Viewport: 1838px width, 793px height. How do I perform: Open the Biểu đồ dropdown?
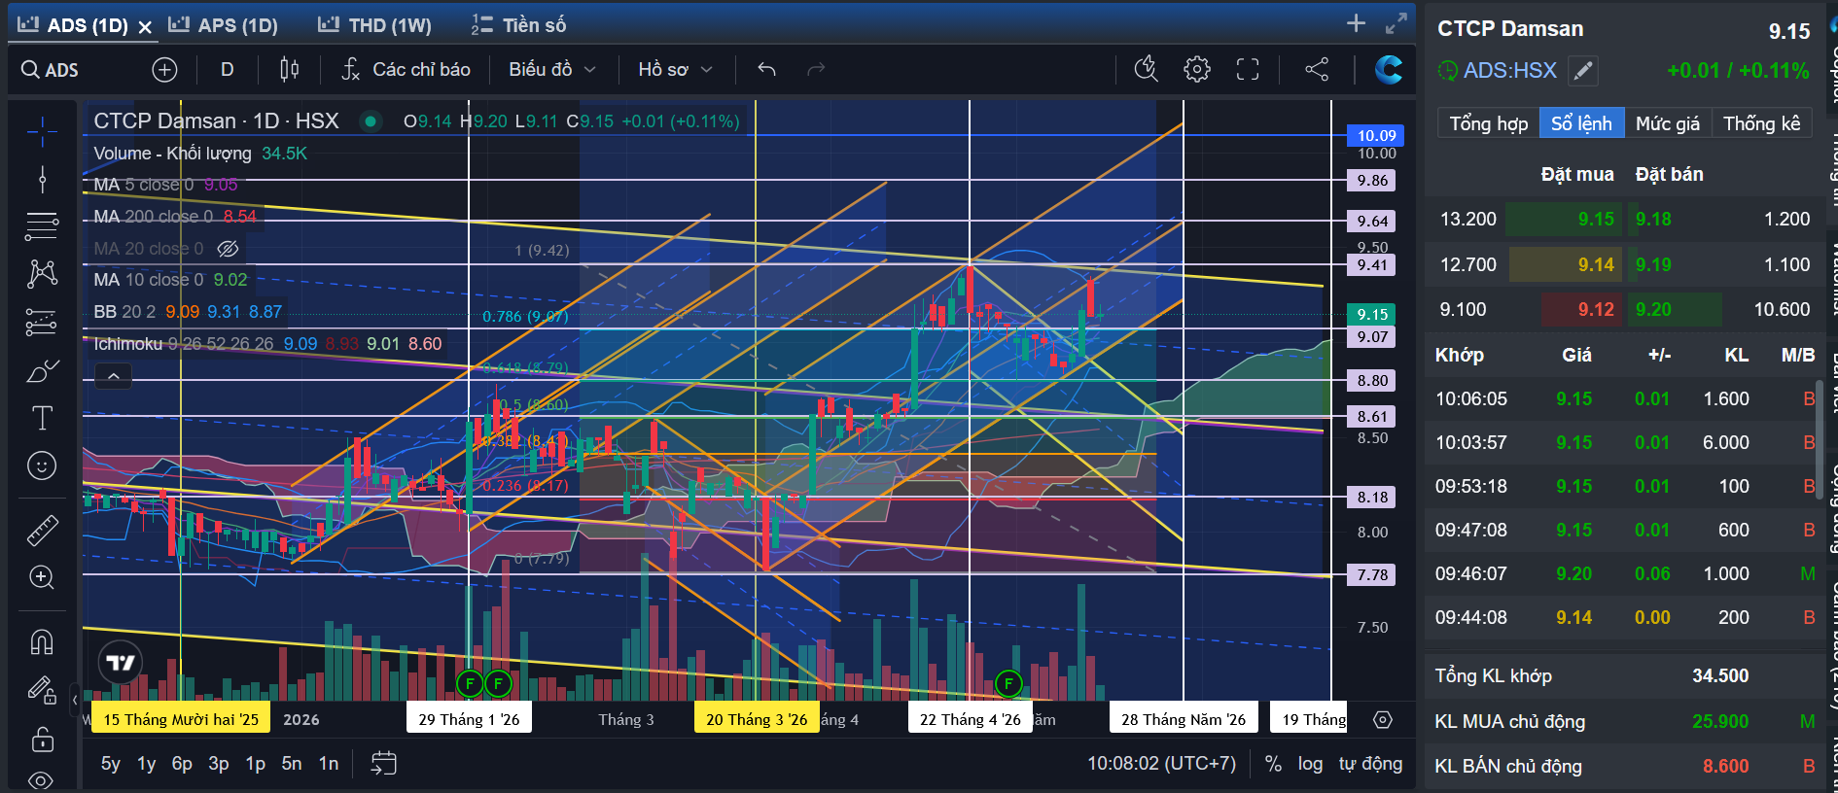tap(551, 70)
